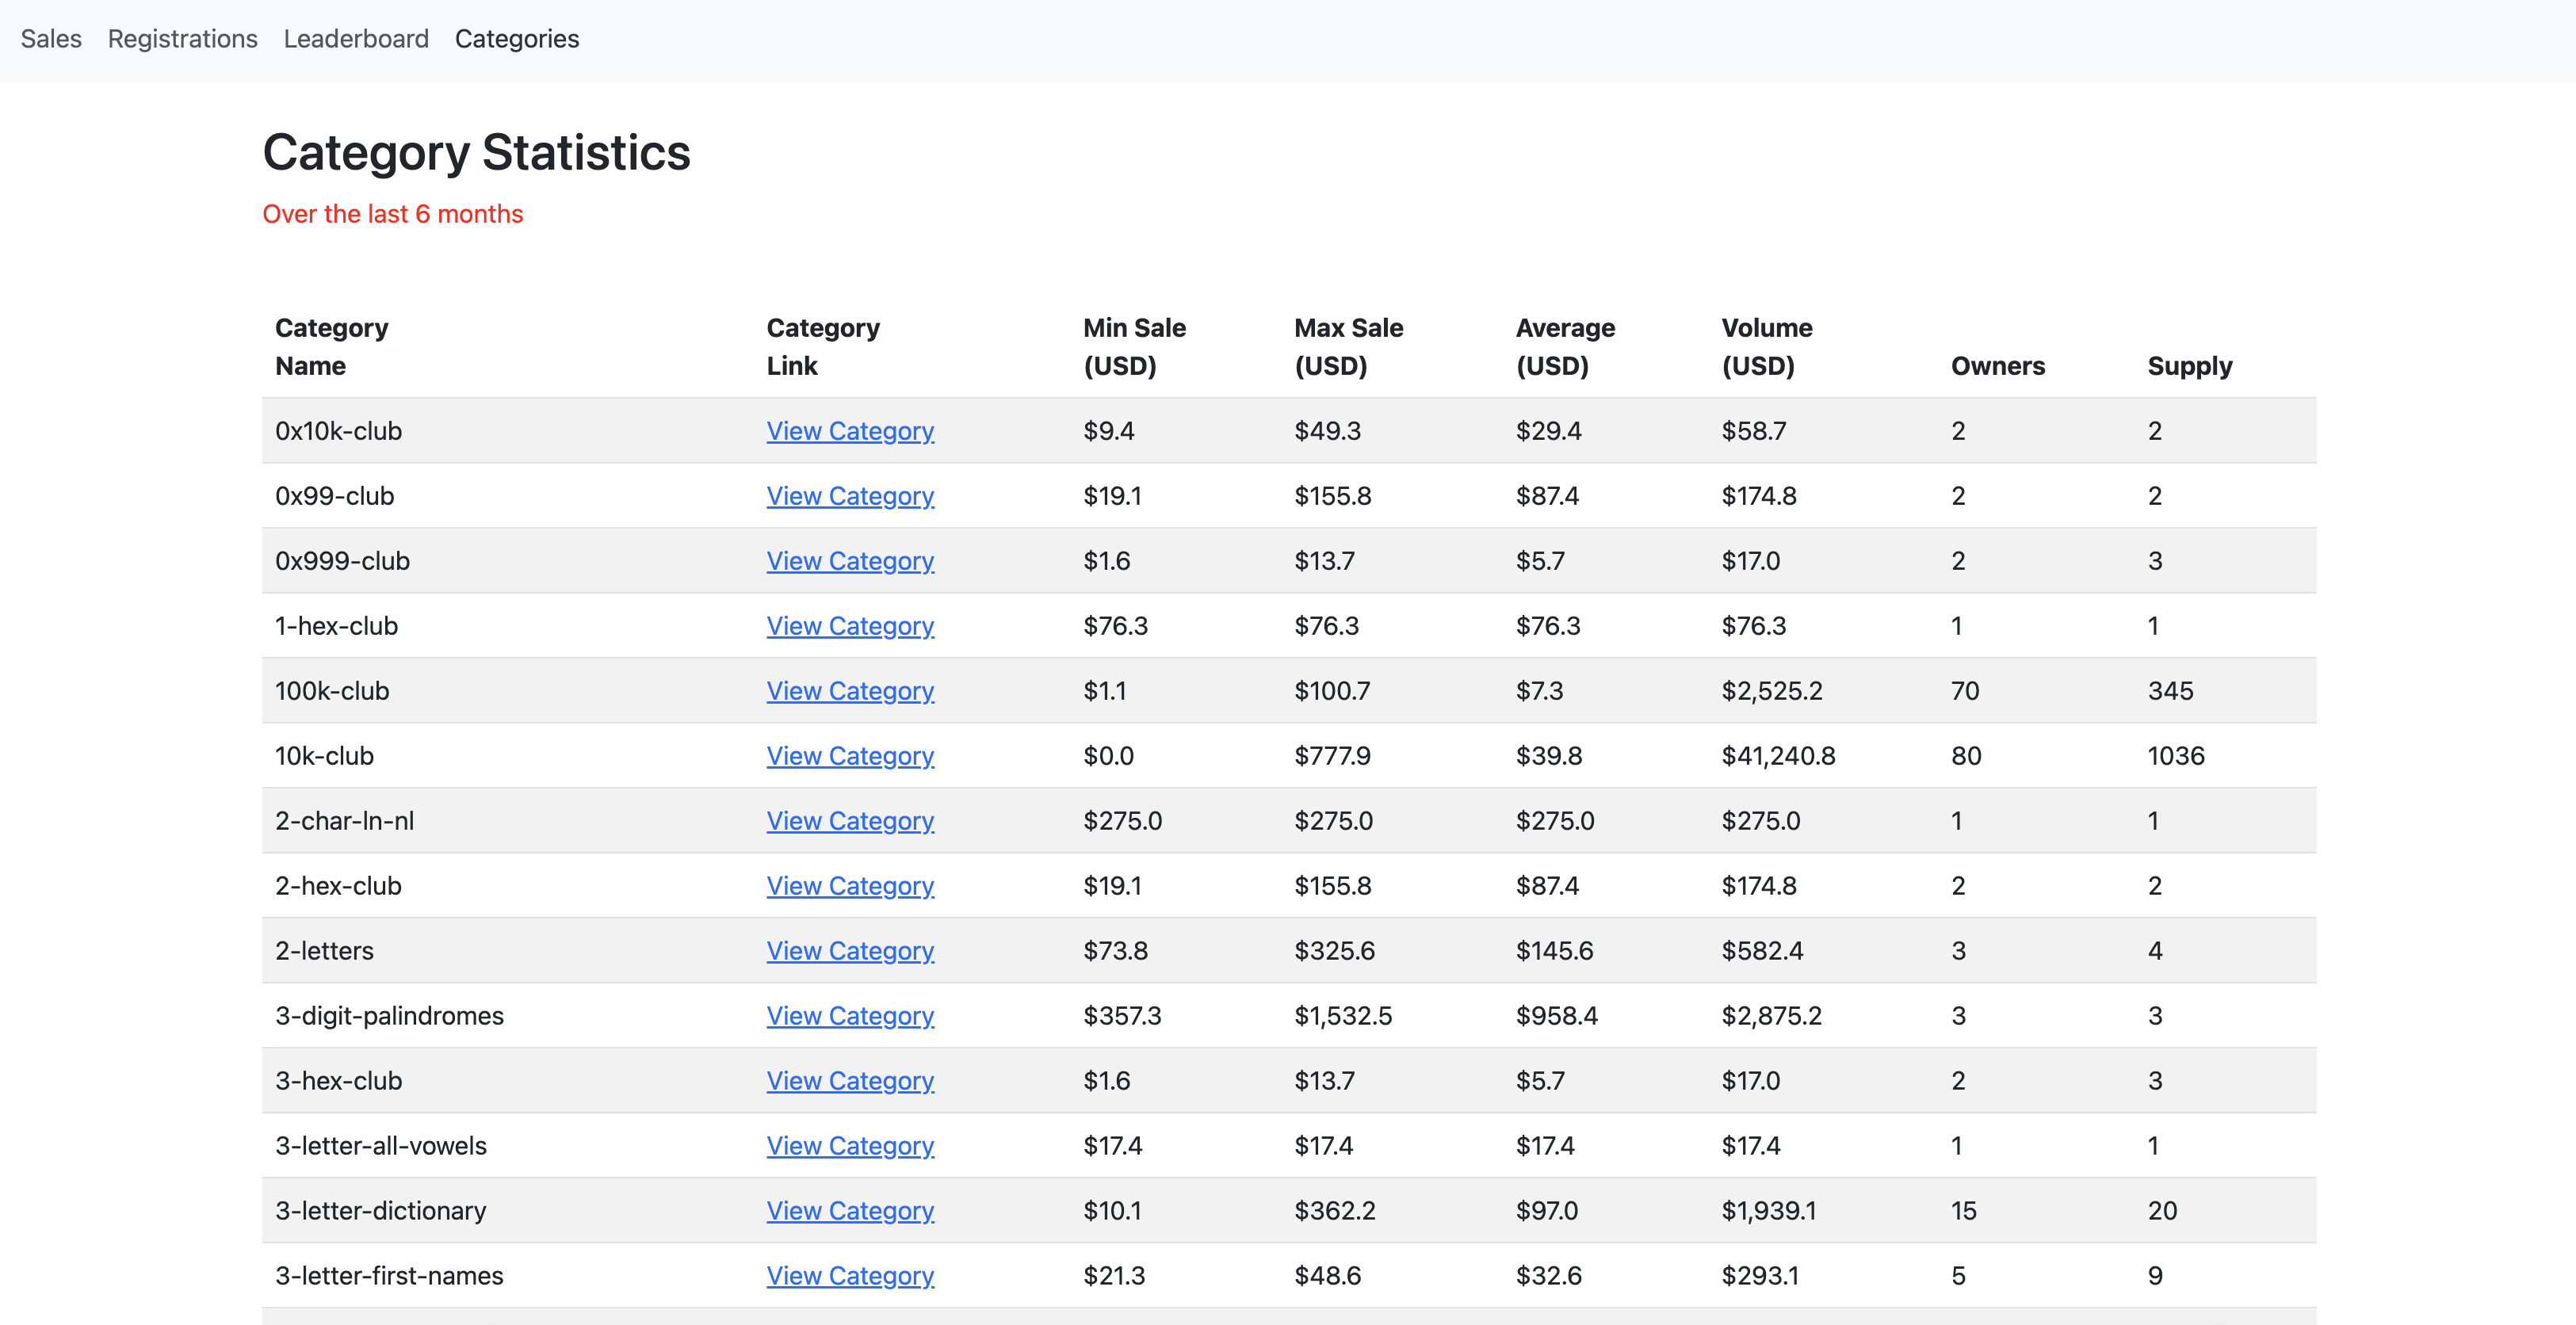This screenshot has height=1325, width=2576.
Task: View Category for 0x99-club
Action: tap(850, 495)
